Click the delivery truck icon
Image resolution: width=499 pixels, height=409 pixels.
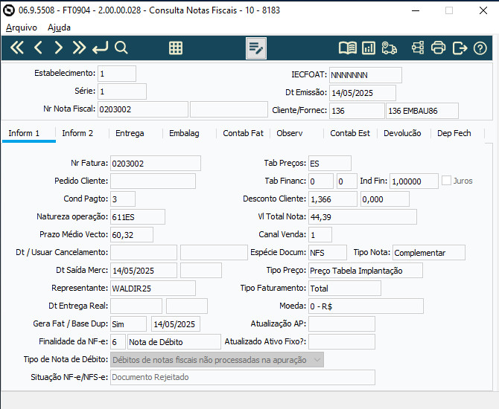coord(390,48)
